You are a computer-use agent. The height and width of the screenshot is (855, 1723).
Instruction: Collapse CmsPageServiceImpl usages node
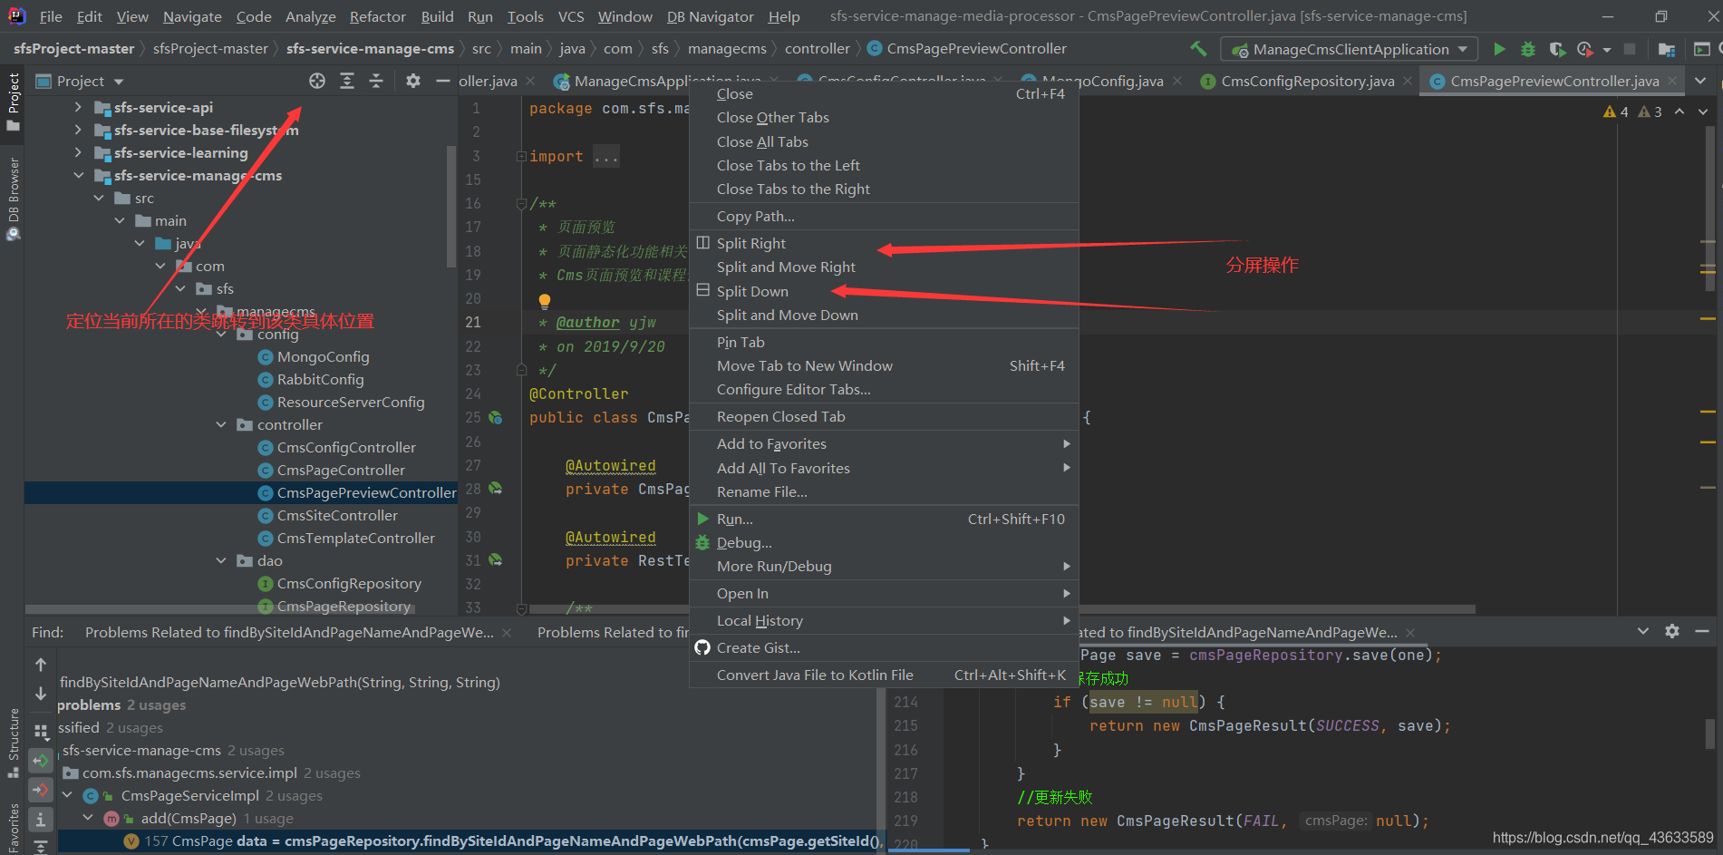coord(68,795)
